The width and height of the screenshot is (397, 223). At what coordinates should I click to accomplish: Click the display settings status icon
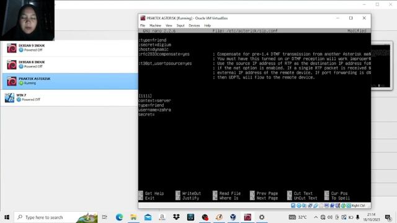pyautogui.click(x=327, y=206)
